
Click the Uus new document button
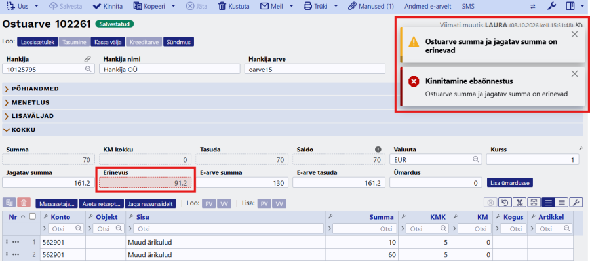[x=18, y=6]
